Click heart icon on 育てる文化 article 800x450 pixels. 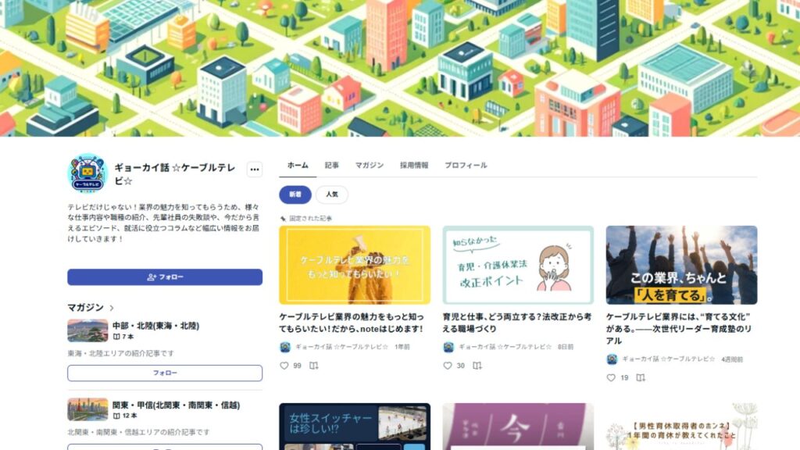[x=611, y=377]
